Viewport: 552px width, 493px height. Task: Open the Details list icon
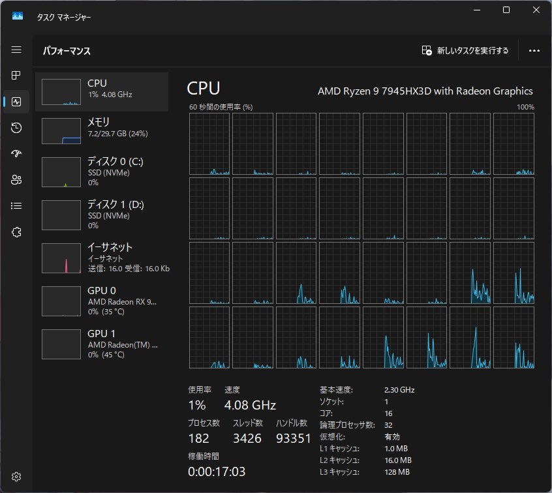(16, 206)
